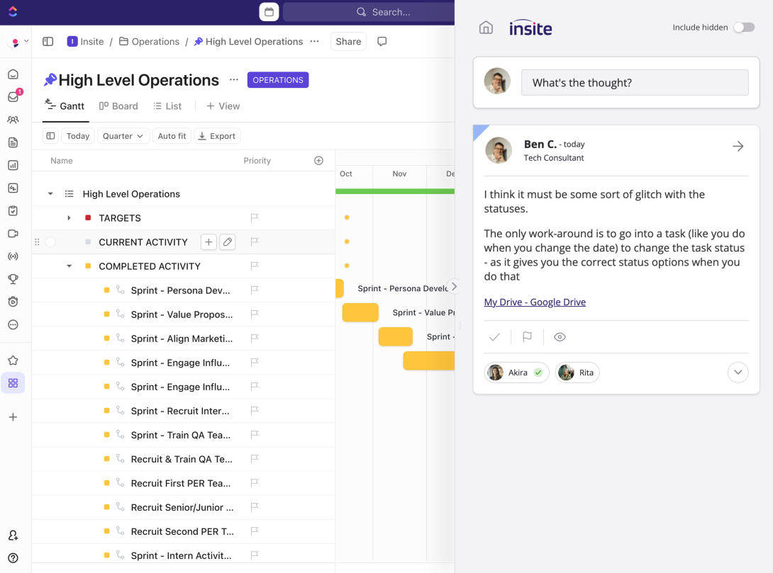Click the home icon in the insite panel
Viewport: 773px width, 573px height.
[x=486, y=26]
